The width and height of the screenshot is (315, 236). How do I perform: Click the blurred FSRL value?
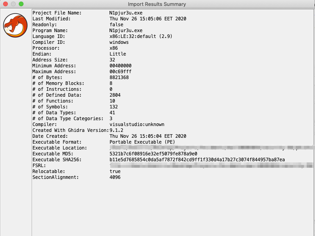pos(211,166)
